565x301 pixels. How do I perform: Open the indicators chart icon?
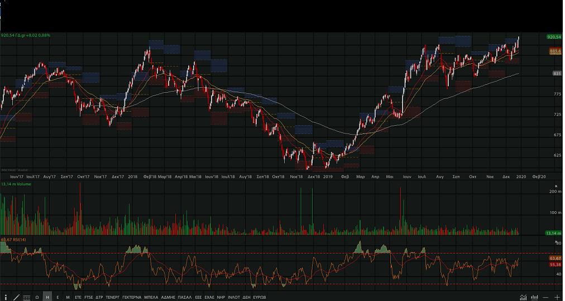pyautogui.click(x=523, y=297)
